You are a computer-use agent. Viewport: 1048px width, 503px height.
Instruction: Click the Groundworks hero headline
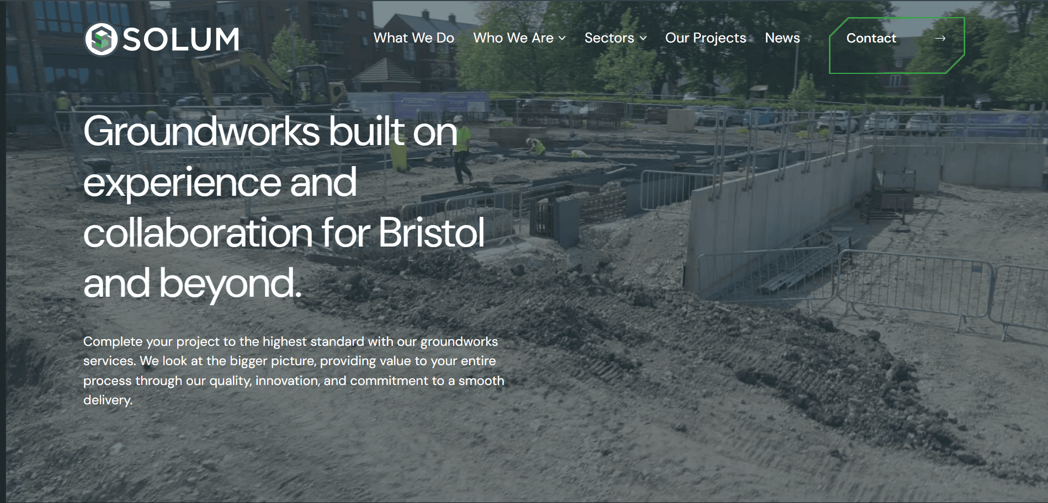point(284,207)
